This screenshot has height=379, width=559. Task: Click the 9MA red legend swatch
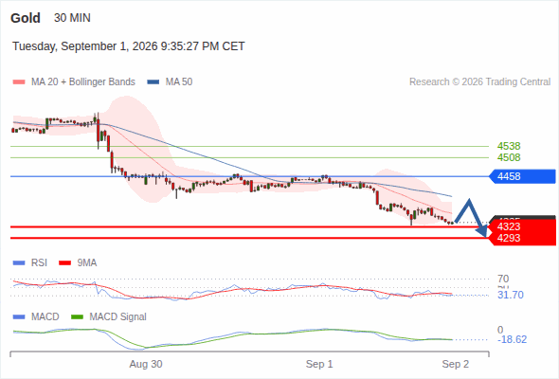64,263
